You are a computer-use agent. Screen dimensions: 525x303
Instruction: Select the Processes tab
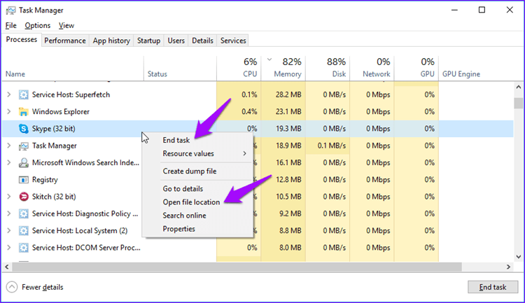(x=22, y=39)
